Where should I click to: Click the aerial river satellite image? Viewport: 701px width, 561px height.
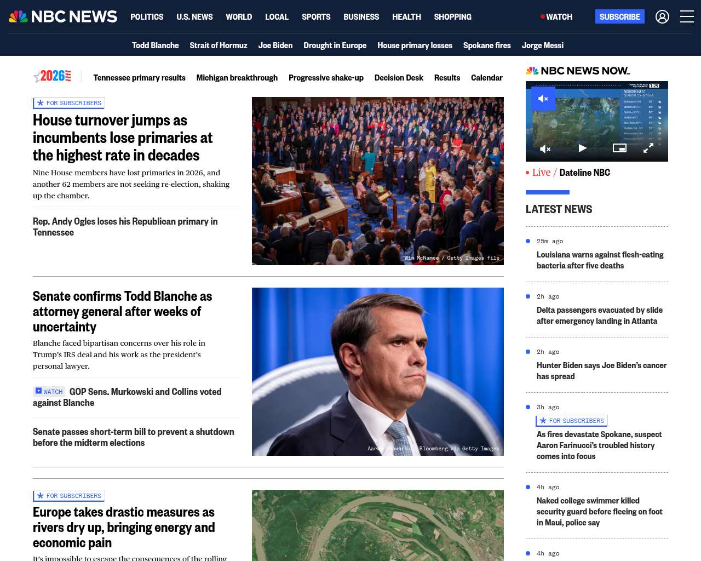pos(378,525)
